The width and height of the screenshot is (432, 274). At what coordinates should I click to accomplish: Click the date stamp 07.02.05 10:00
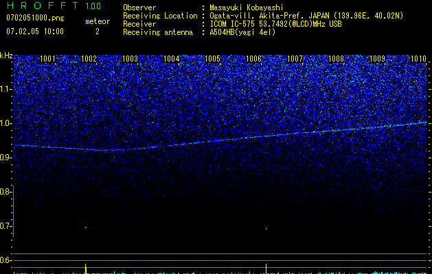[35, 32]
